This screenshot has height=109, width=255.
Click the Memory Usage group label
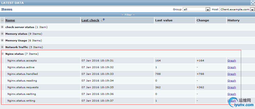tap(16, 41)
